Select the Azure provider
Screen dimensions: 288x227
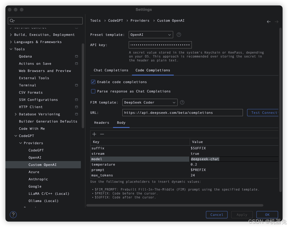34,172
